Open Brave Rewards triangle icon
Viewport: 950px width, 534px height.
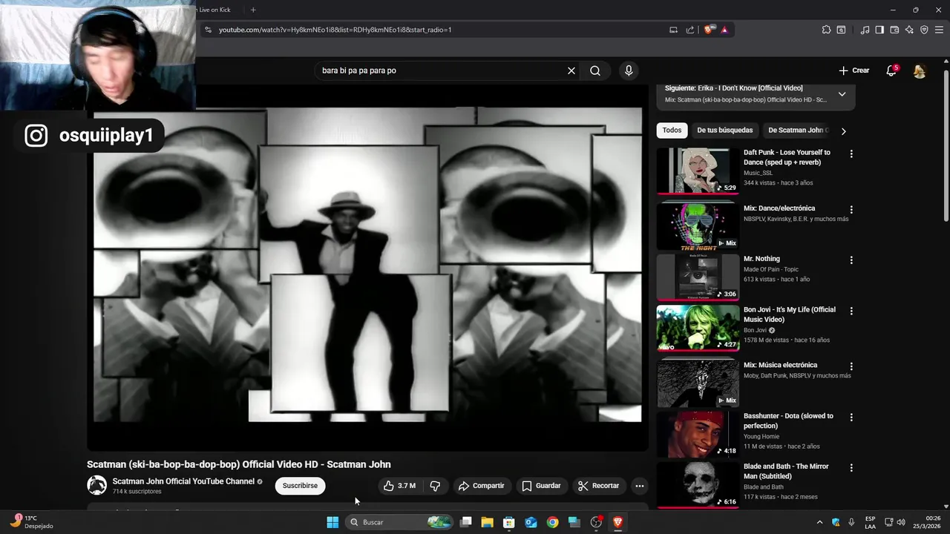(x=724, y=30)
